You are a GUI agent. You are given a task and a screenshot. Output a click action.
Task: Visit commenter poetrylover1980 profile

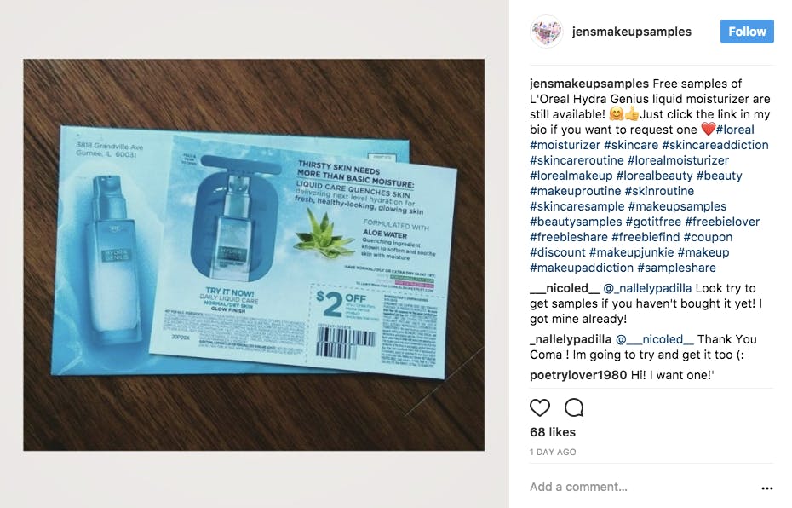[x=578, y=375]
